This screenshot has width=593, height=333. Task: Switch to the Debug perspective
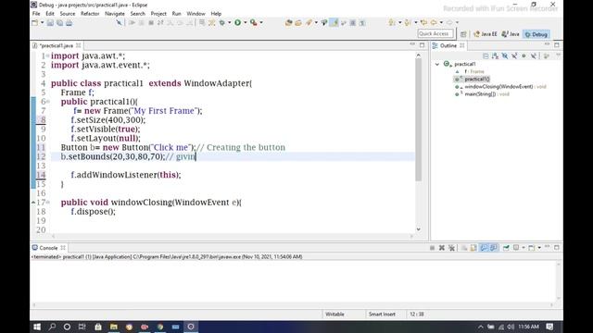(x=536, y=34)
